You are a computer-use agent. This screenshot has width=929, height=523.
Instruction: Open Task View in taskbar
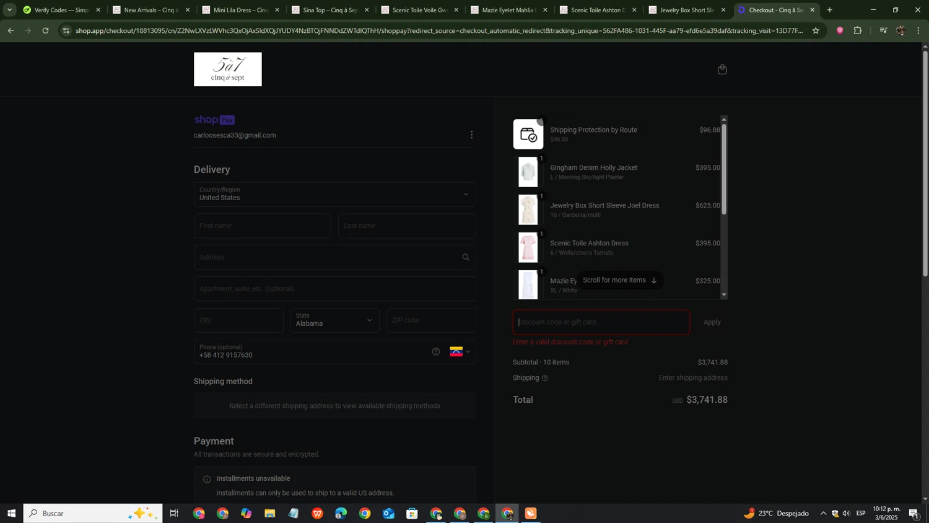[x=174, y=513]
